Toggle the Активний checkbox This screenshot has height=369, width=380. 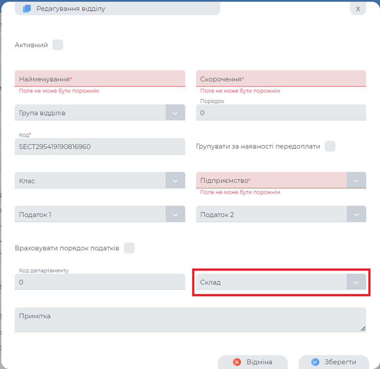coord(58,45)
